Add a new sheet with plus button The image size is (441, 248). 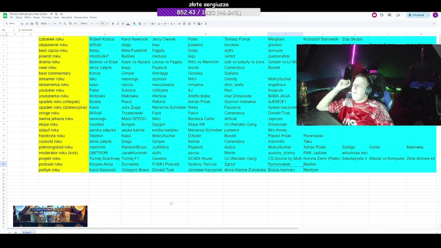click(x=9, y=232)
